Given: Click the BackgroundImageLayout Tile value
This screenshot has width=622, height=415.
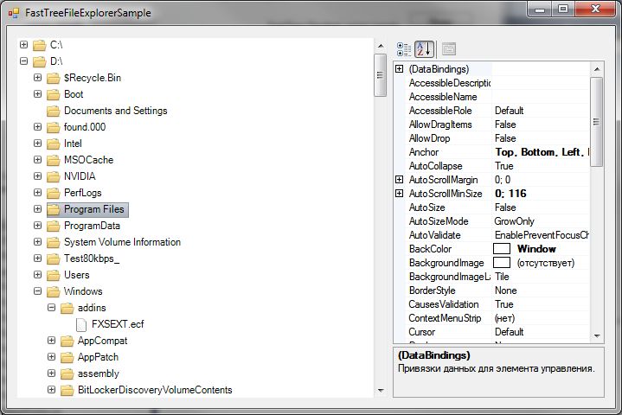Looking at the screenshot, I should click(502, 277).
